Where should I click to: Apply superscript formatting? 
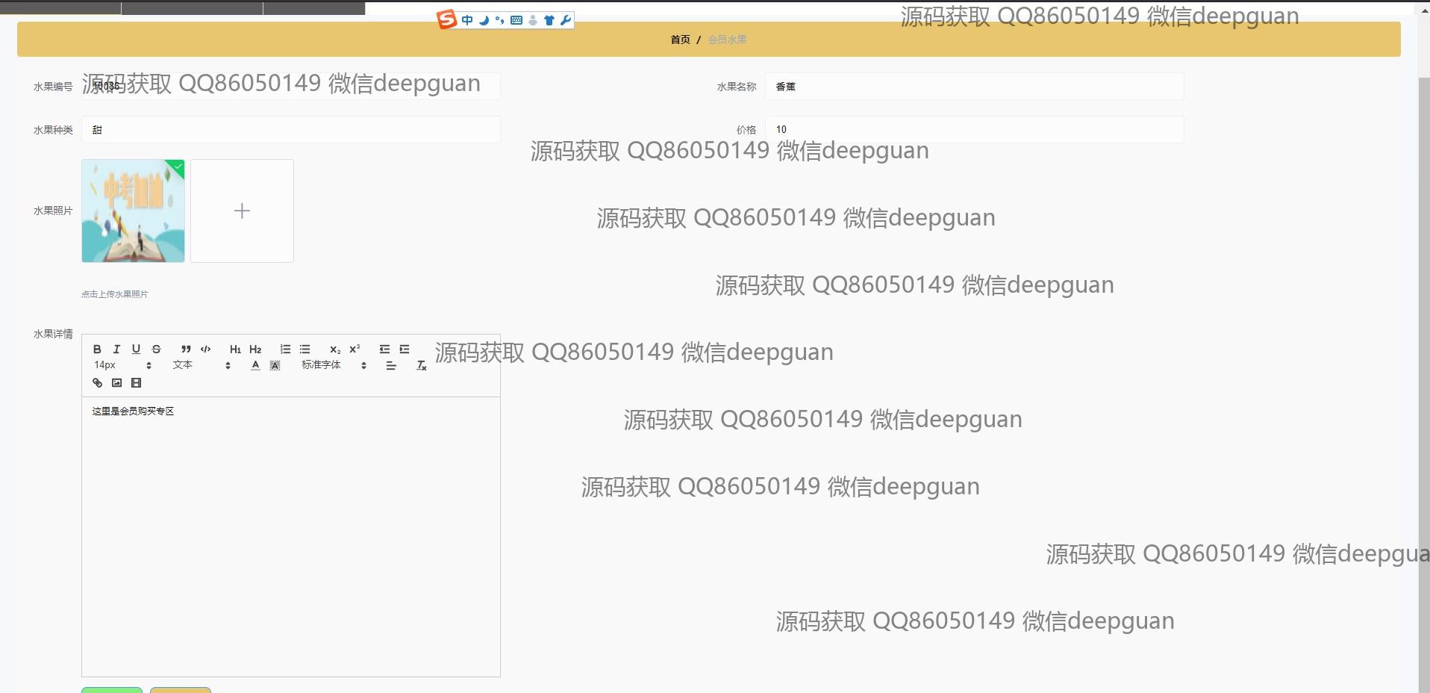(355, 349)
